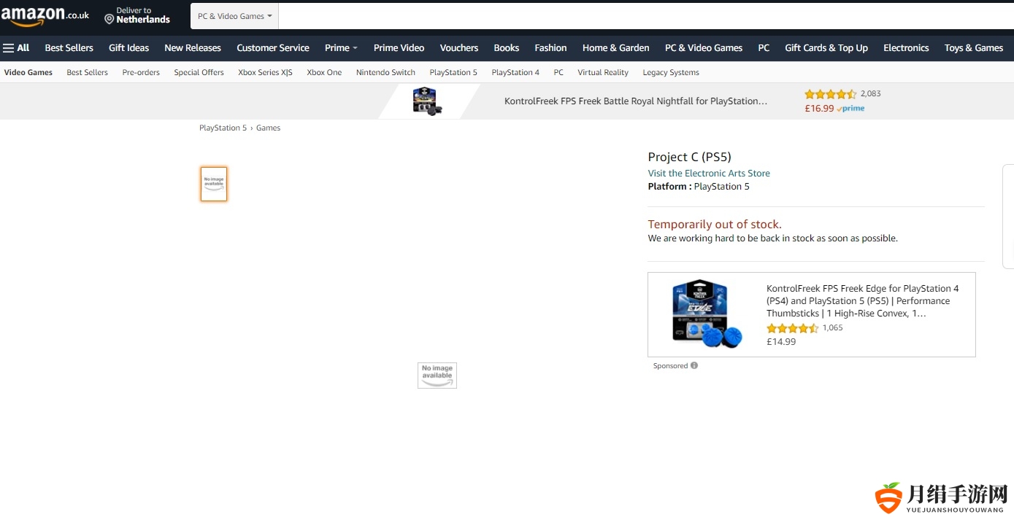Viewport: 1014px width, 517px height.
Task: Go to the Fashion section
Action: tap(550, 48)
